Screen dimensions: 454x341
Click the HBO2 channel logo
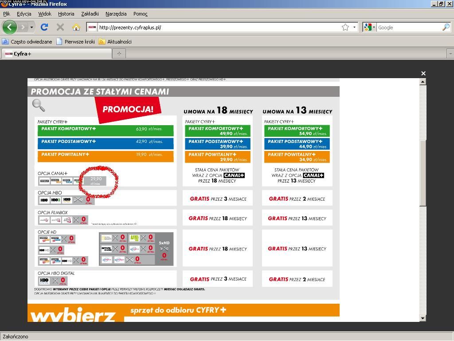point(55,200)
